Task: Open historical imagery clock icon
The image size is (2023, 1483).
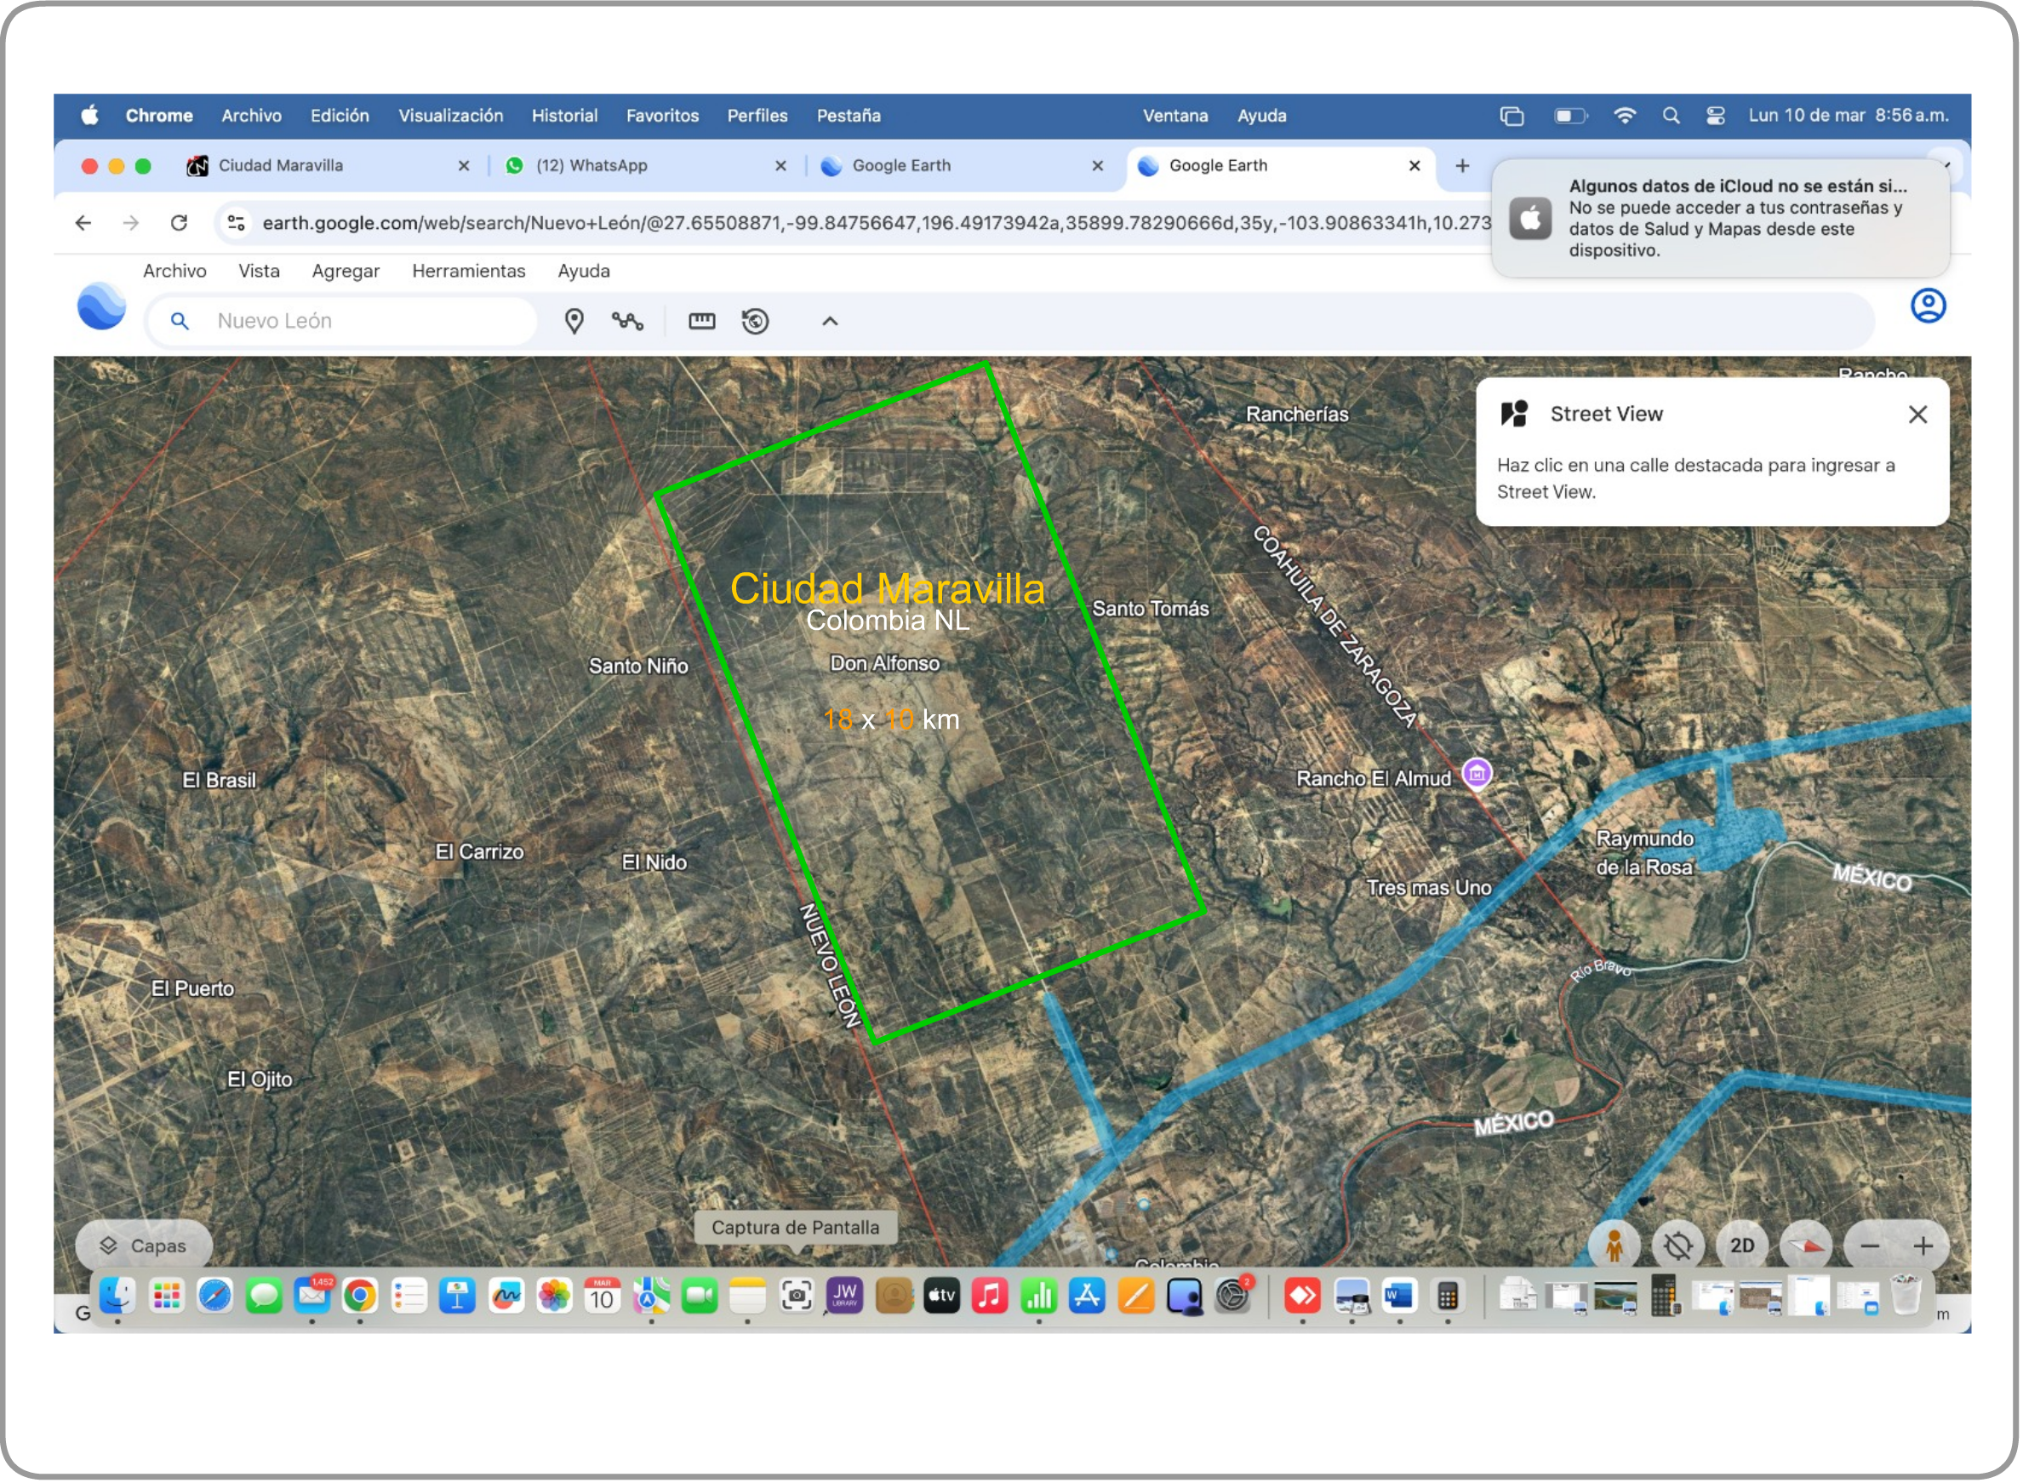Action: pyautogui.click(x=756, y=322)
